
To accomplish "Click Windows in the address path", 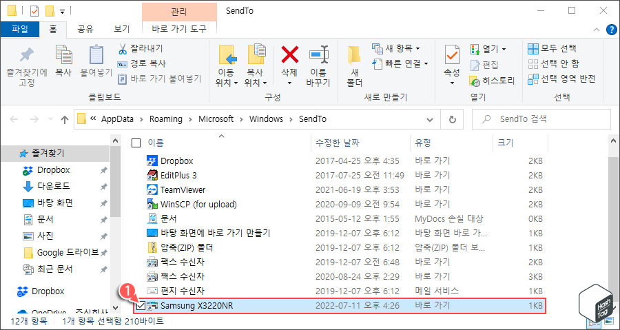I will (266, 119).
